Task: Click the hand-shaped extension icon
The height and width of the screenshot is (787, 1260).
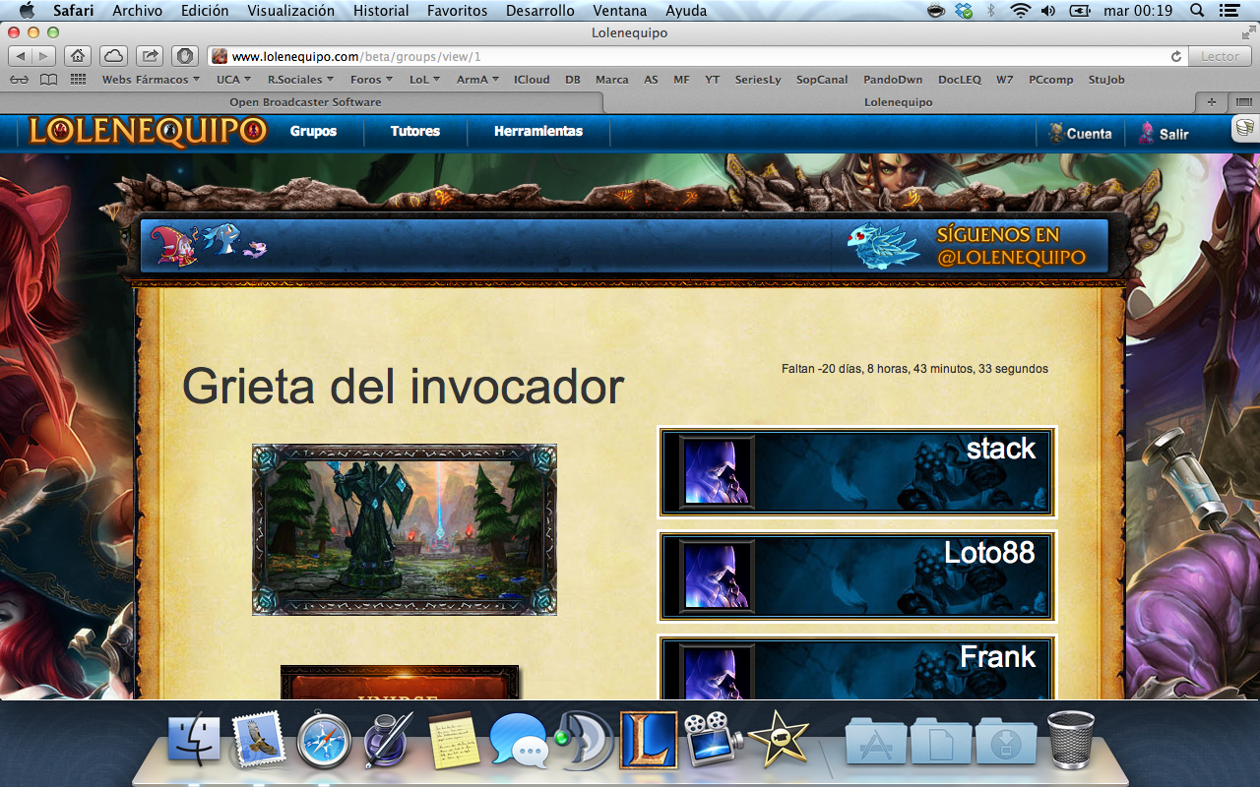Action: pos(185,56)
